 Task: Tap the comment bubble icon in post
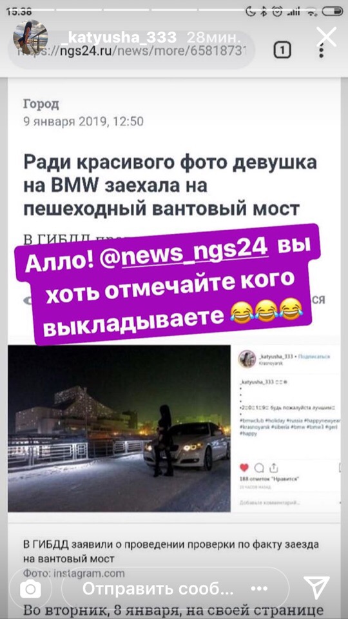click(x=259, y=468)
